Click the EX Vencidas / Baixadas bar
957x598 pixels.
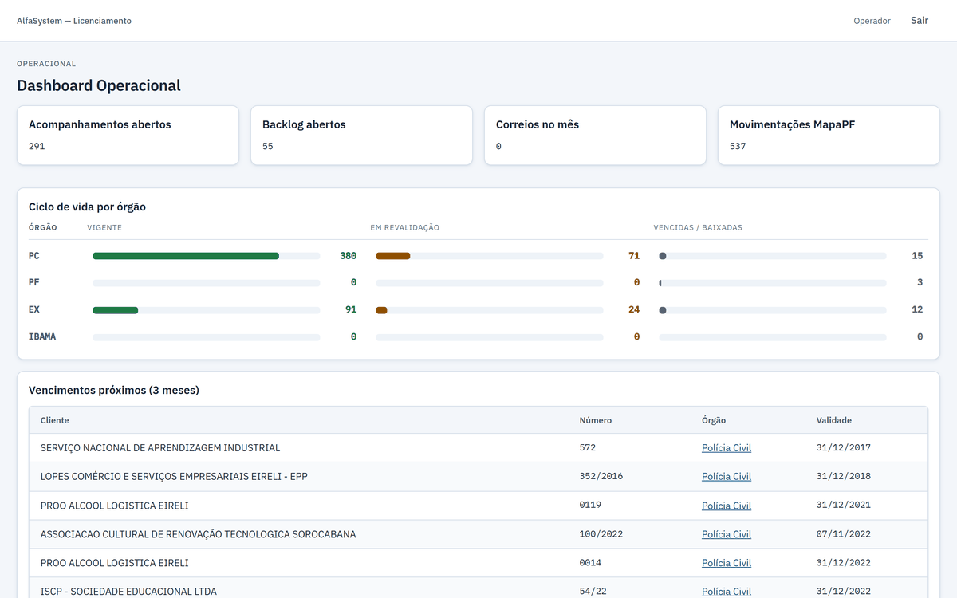(772, 309)
